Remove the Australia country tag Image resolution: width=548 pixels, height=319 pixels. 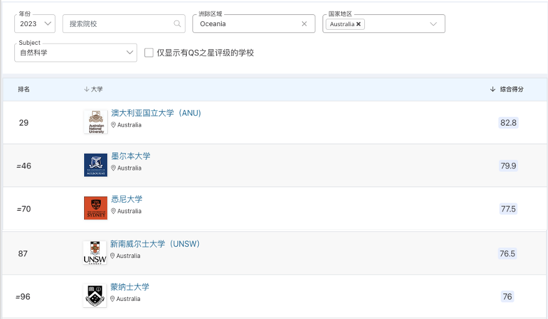pos(358,24)
